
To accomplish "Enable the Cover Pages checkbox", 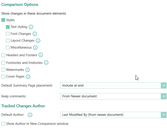I will tap(3, 77).
